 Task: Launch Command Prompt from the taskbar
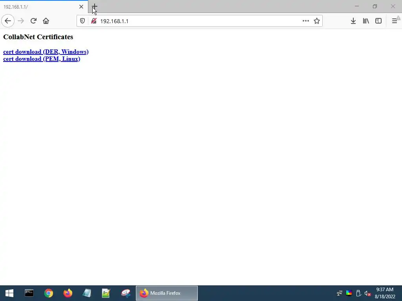pyautogui.click(x=29, y=293)
